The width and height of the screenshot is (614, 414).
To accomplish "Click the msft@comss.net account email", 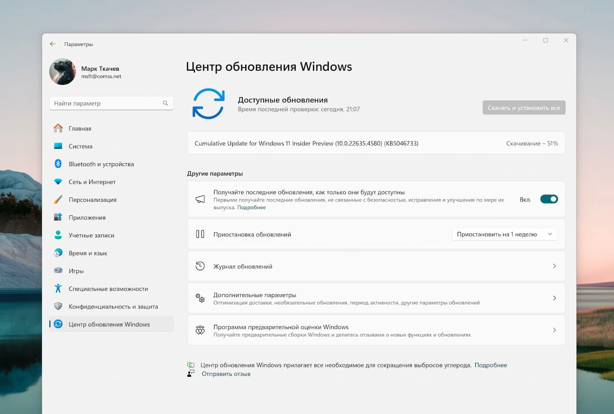I will [101, 76].
